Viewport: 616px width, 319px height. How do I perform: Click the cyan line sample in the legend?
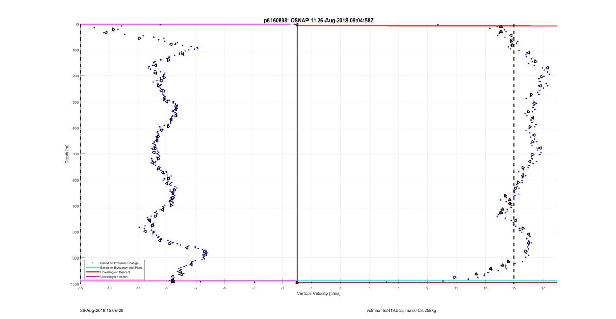coord(92,268)
